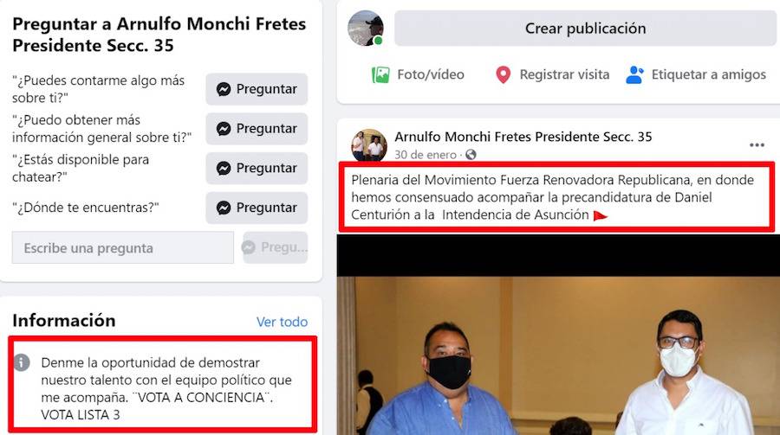Open the Ver todo link in Información

point(282,322)
